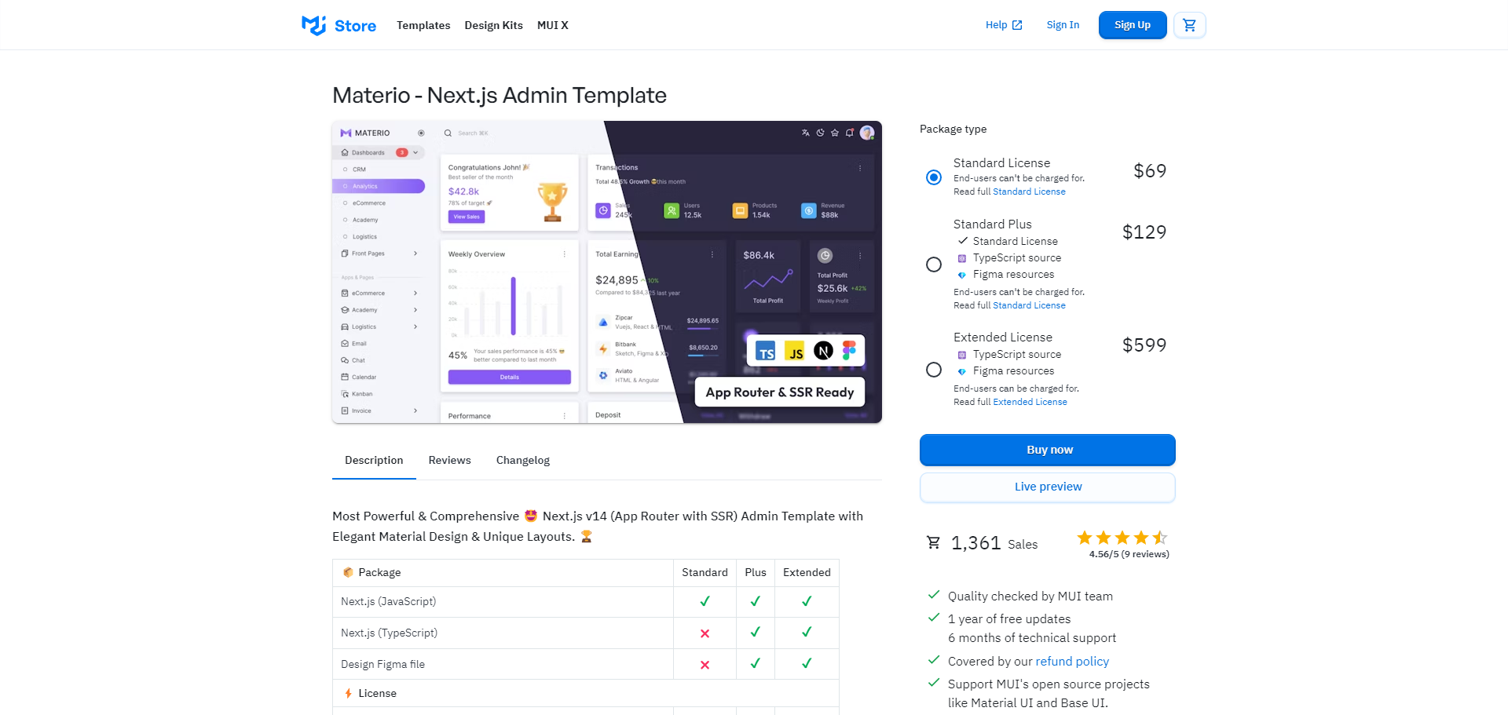Open the refund policy link
Image resolution: width=1508 pixels, height=715 pixels.
1072,662
